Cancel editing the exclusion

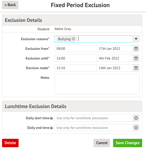pyautogui.click(x=102, y=143)
